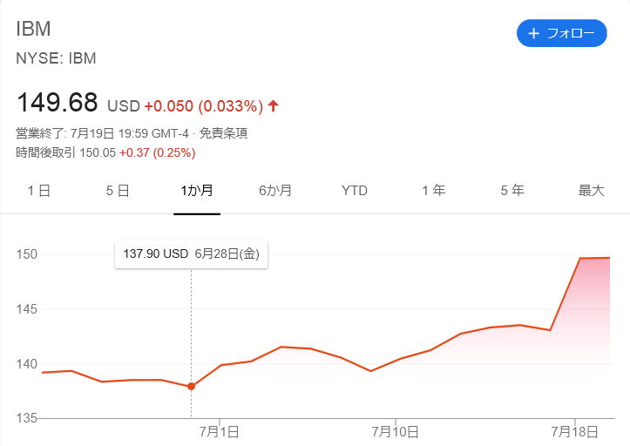
Task: Click the 7月1日 axis date label
Action: pos(220,431)
